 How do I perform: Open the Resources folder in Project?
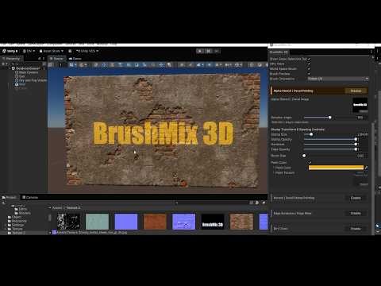17,221
